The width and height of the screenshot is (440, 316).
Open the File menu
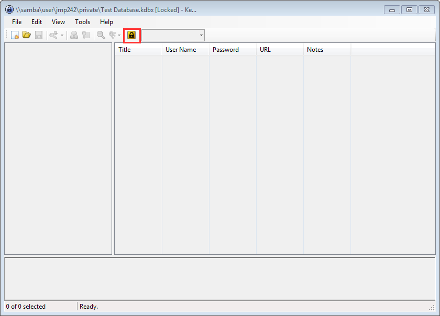[x=17, y=22]
